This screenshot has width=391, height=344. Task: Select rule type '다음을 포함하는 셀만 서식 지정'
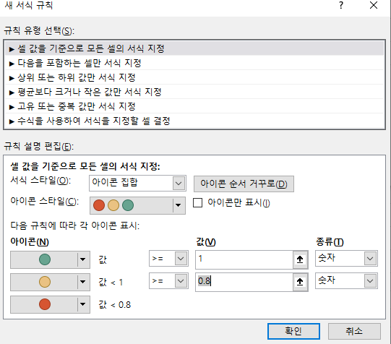tap(194, 63)
